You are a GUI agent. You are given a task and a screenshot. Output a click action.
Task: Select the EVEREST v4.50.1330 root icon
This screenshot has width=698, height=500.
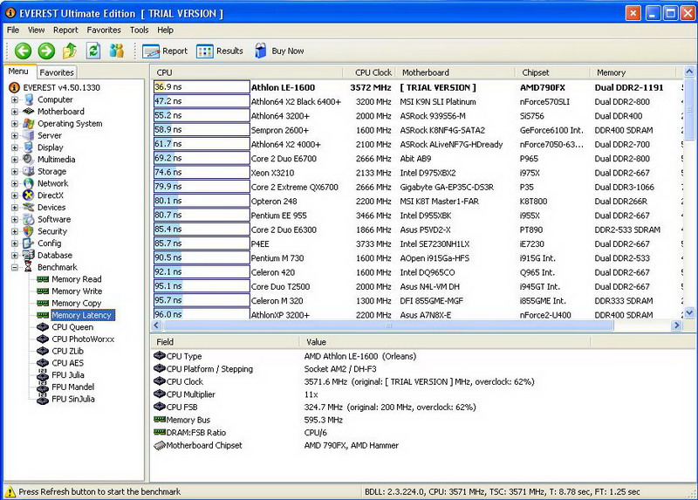[14, 88]
